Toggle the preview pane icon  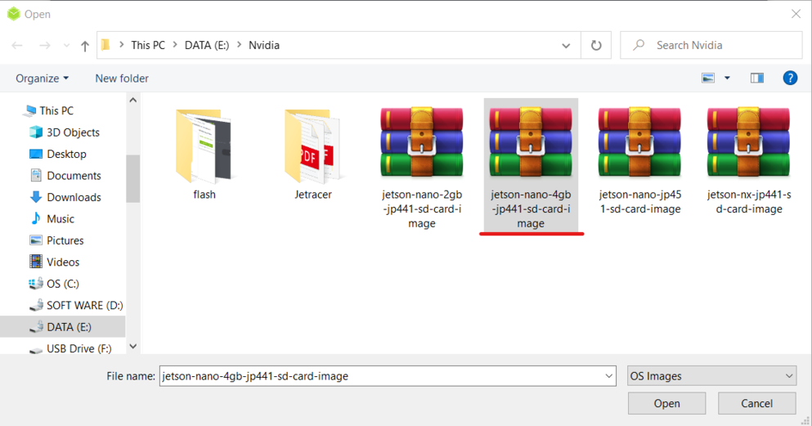pos(756,78)
